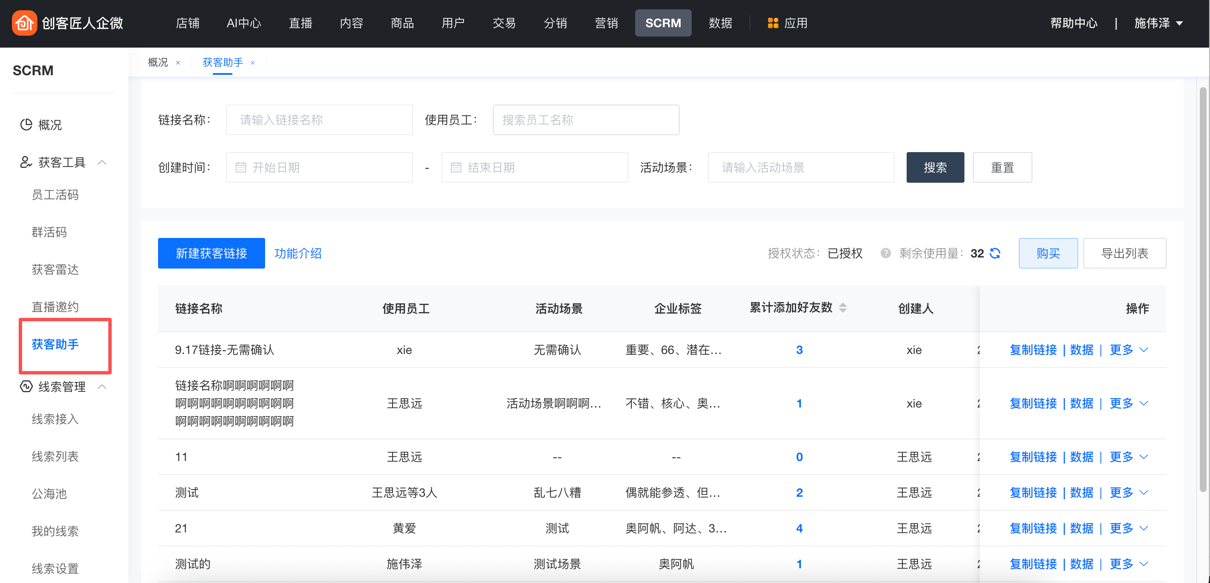This screenshot has height=583, width=1210.
Task: Click the 导出列表 button
Action: [1125, 253]
